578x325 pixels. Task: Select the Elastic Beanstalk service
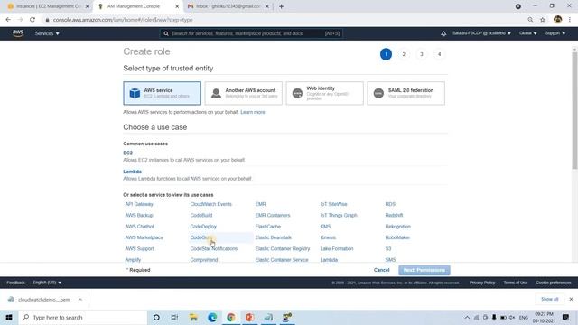tap(273, 237)
